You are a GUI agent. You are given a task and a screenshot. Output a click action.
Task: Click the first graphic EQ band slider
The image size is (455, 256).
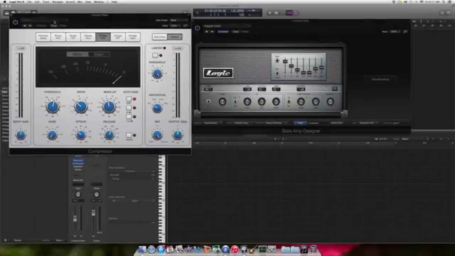click(x=285, y=62)
